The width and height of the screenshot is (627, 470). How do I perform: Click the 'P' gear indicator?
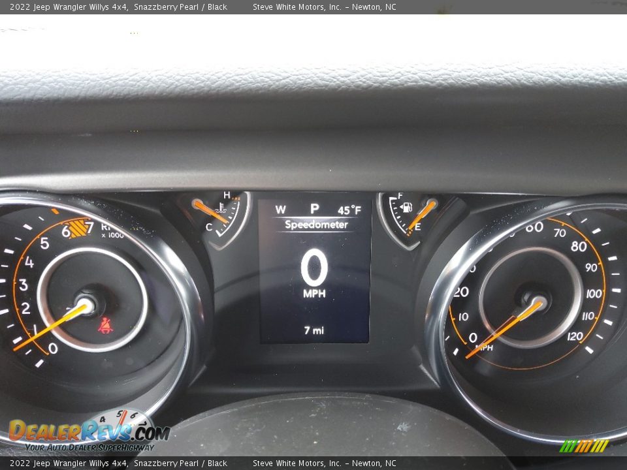point(315,208)
